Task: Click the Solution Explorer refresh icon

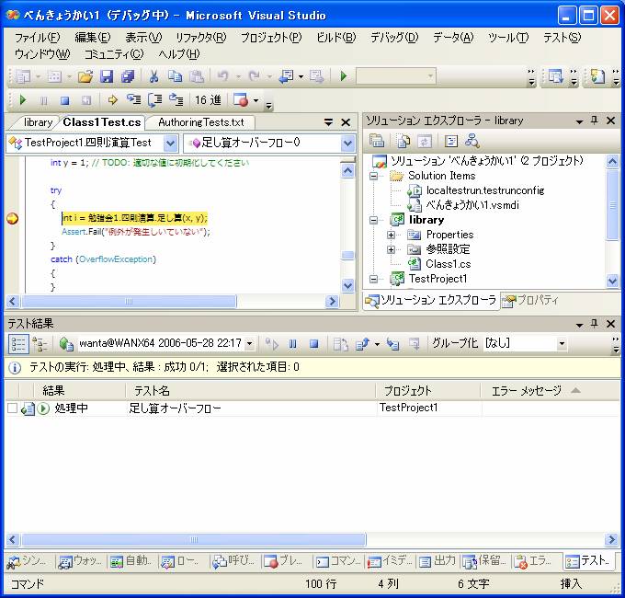Action: tap(425, 141)
